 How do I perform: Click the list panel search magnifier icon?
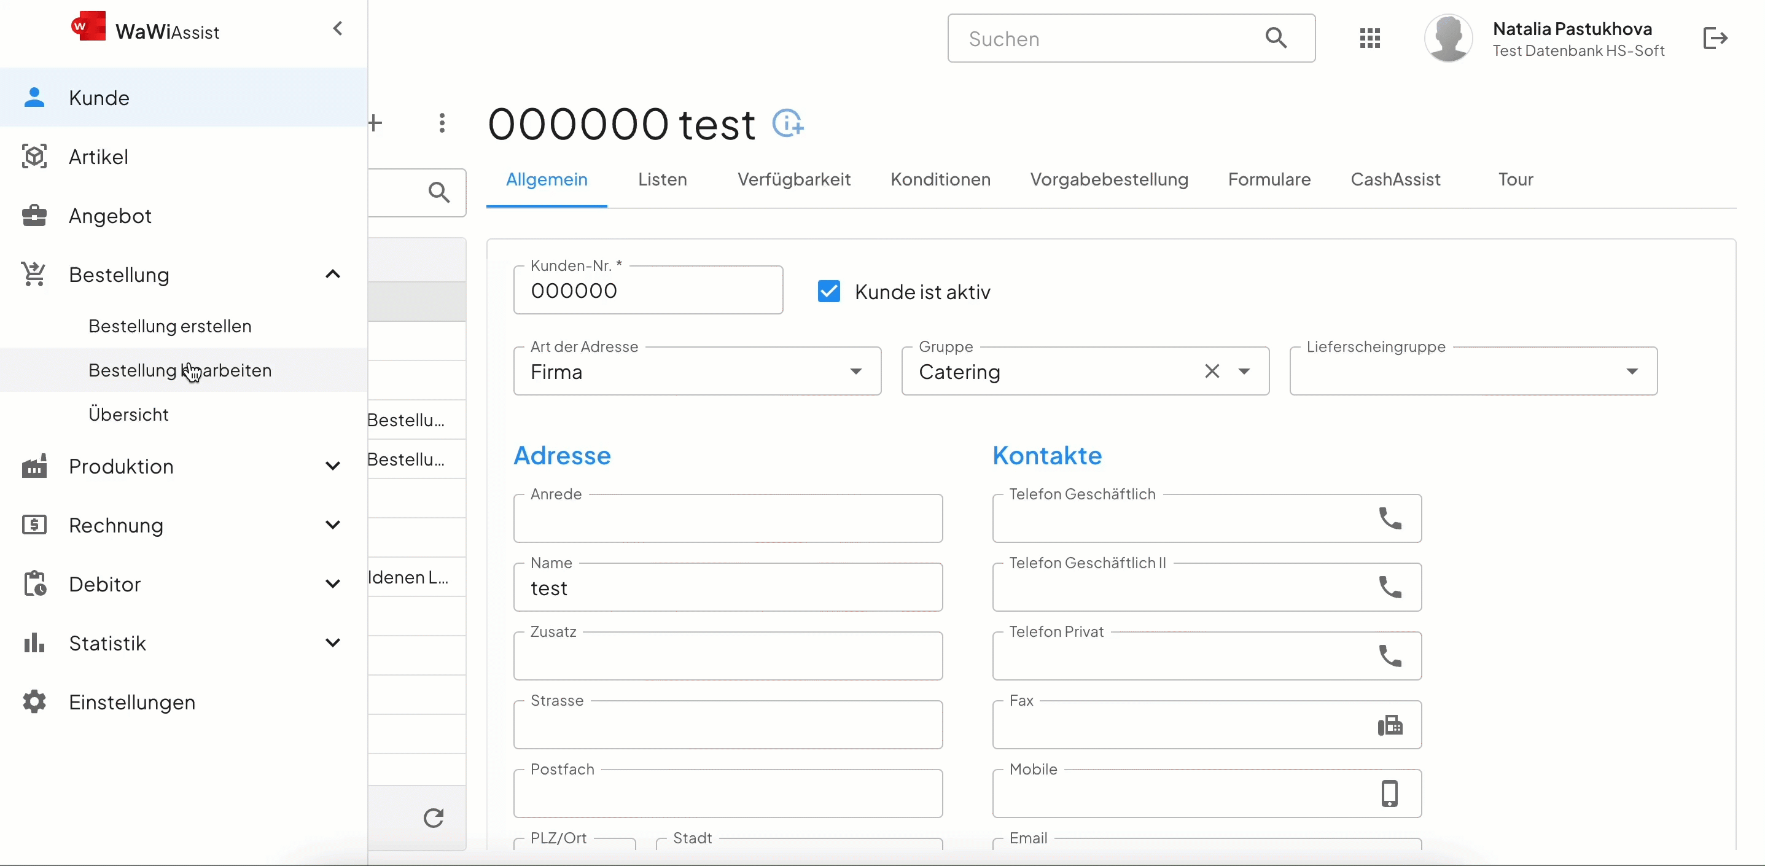pos(439,192)
